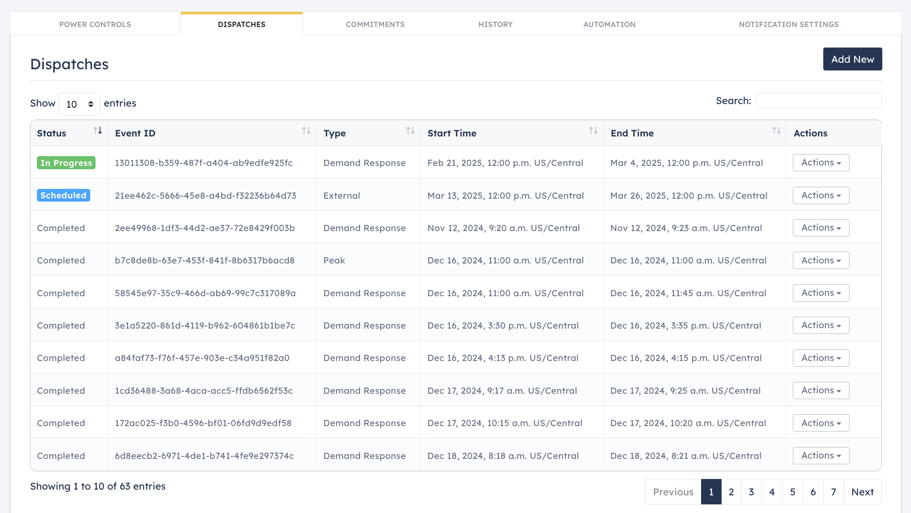
Task: Switch to Notification Settings tab
Action: tap(788, 24)
